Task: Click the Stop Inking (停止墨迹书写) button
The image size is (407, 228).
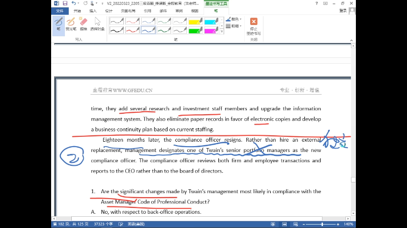Action: (254, 26)
